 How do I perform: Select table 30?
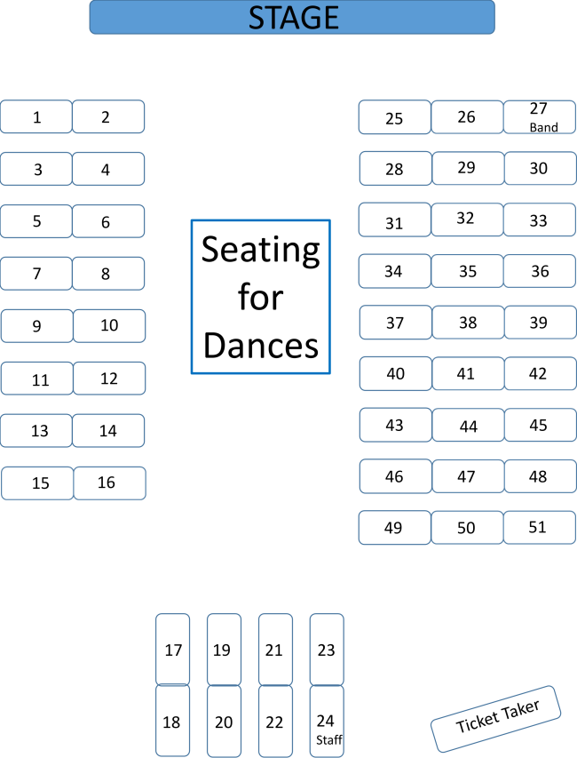pos(541,168)
